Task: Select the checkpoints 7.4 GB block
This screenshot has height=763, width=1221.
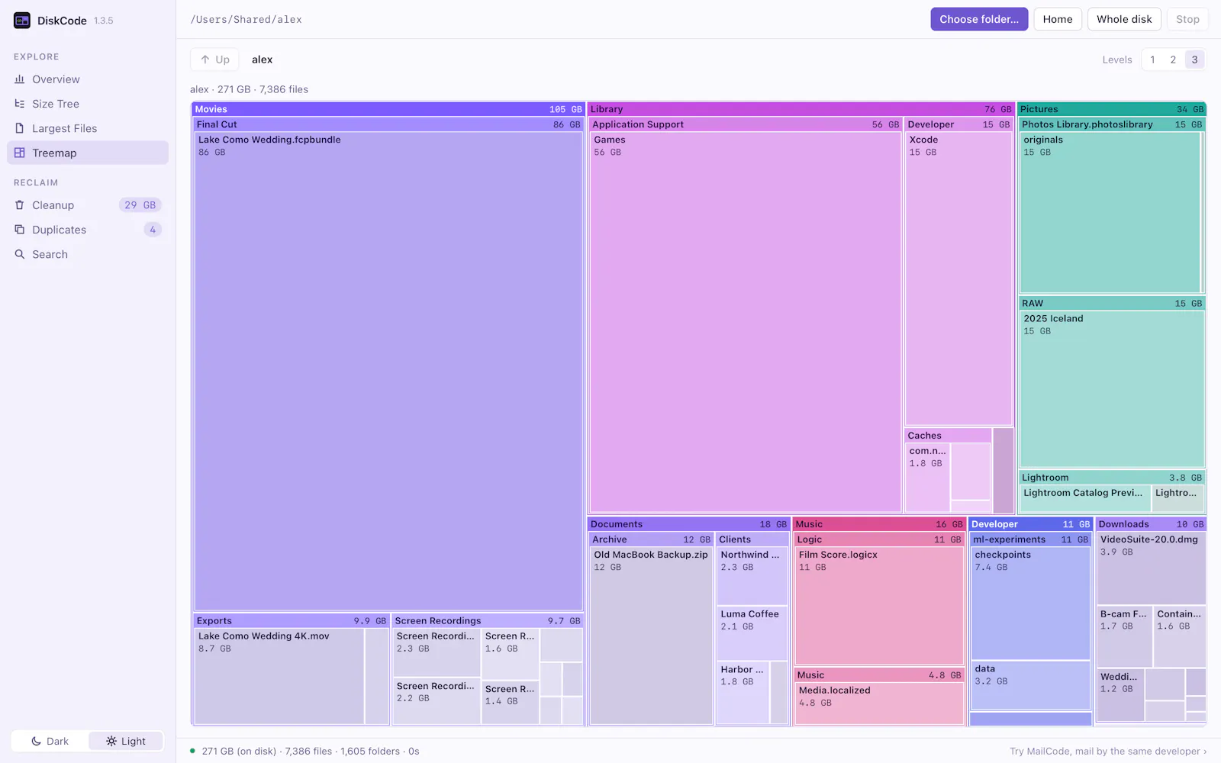Action: pyautogui.click(x=1030, y=603)
